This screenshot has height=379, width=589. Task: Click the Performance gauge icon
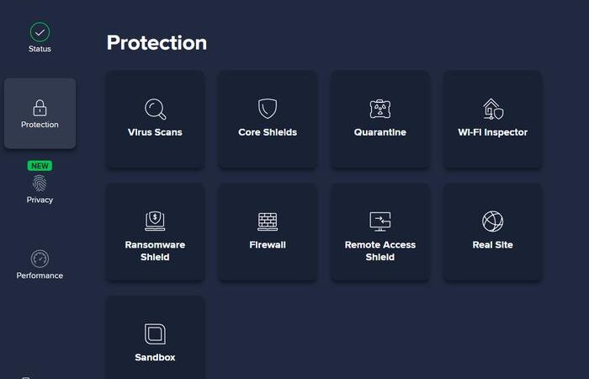pos(40,259)
